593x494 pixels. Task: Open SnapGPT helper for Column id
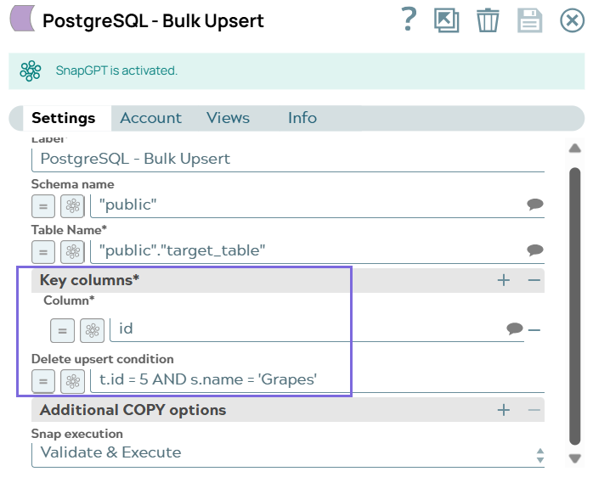[93, 331]
